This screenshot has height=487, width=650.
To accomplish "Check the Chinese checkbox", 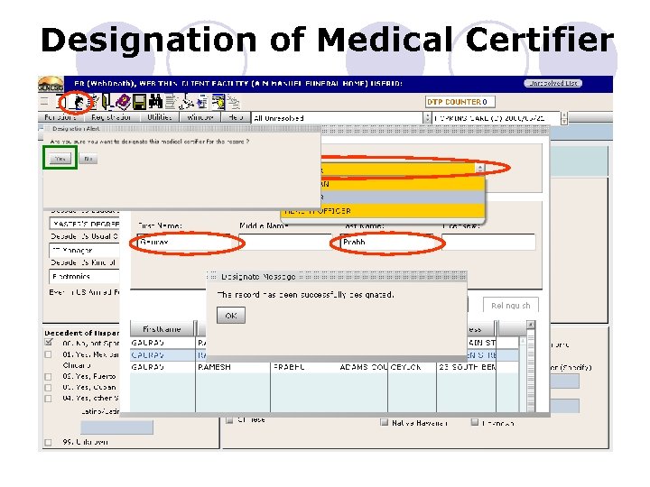I will click(x=229, y=420).
